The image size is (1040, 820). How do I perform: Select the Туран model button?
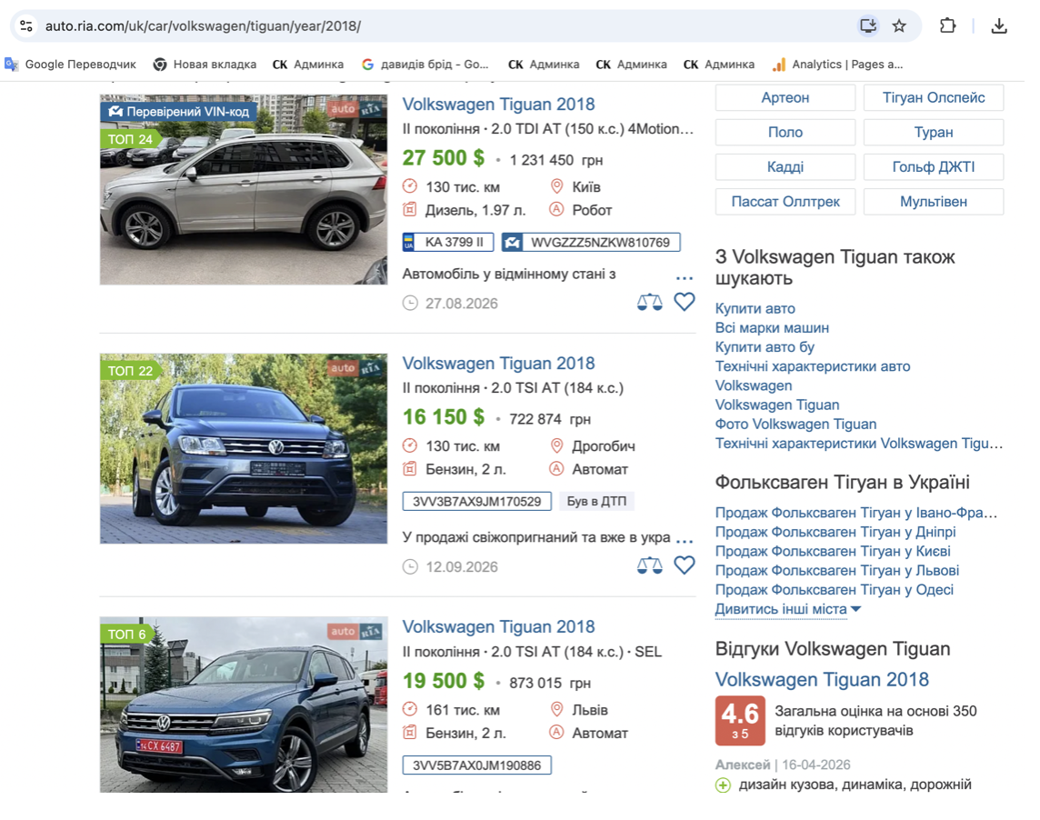coord(934,132)
